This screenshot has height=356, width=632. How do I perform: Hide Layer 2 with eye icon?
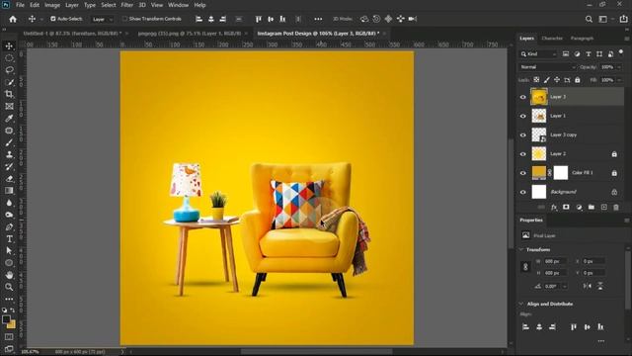coord(522,154)
